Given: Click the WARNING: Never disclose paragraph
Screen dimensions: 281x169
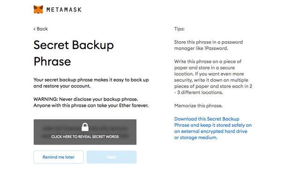Looking at the screenshot, I should 91,102.
